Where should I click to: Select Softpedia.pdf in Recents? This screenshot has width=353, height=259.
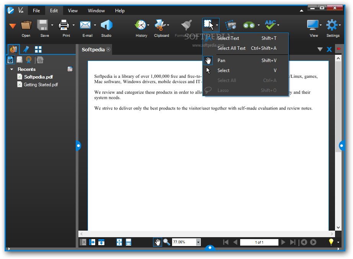[39, 77]
